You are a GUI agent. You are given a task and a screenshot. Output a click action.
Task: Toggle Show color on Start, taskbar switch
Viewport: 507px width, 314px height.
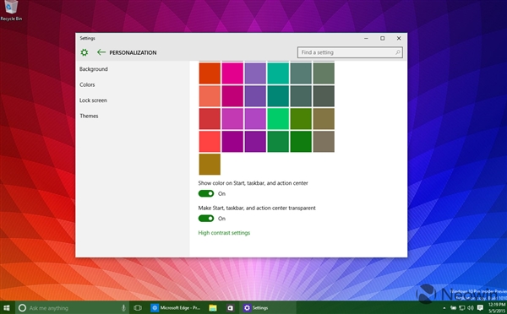(x=206, y=193)
